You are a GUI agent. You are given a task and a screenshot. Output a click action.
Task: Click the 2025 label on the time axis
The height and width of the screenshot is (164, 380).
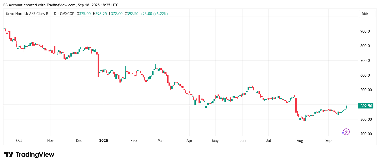tap(103, 141)
